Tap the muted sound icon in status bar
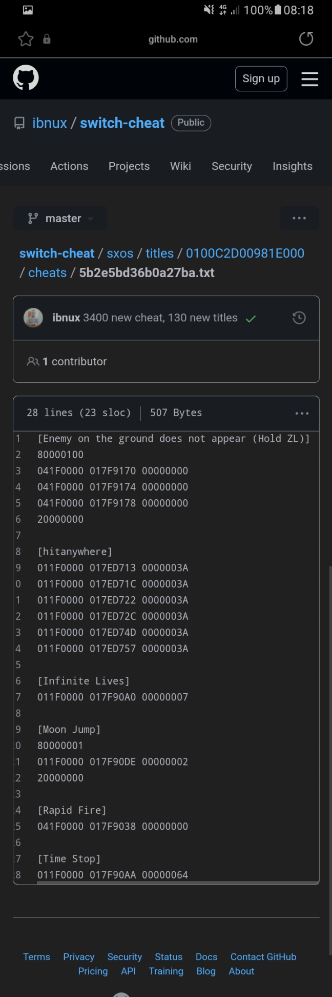Image resolution: width=332 pixels, height=997 pixels. tap(209, 10)
